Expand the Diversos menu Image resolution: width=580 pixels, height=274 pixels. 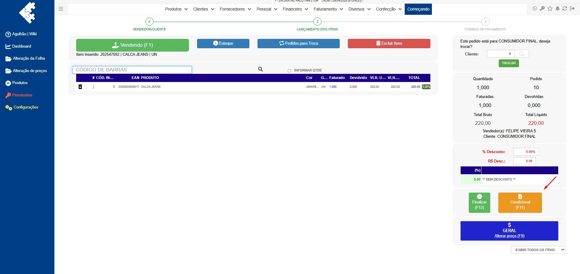(x=359, y=9)
